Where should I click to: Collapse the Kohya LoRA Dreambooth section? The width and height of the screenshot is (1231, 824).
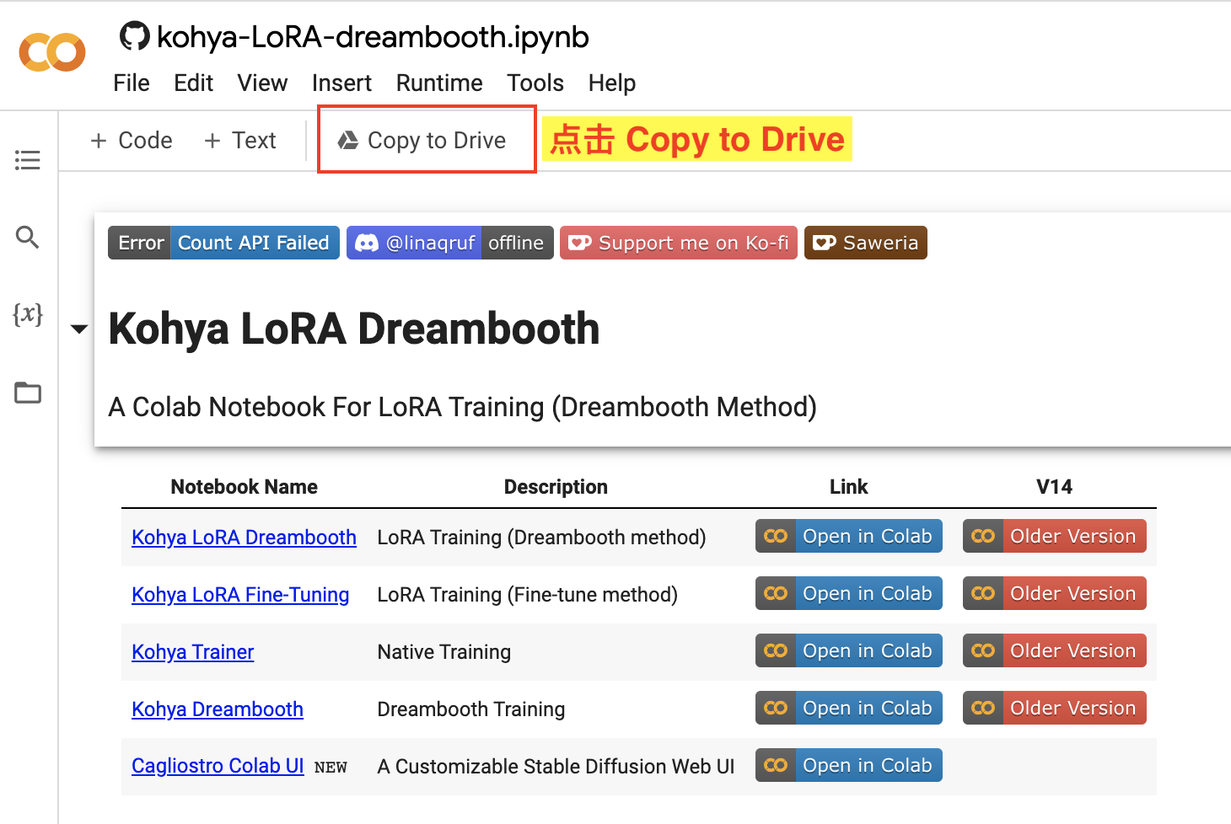pos(79,329)
